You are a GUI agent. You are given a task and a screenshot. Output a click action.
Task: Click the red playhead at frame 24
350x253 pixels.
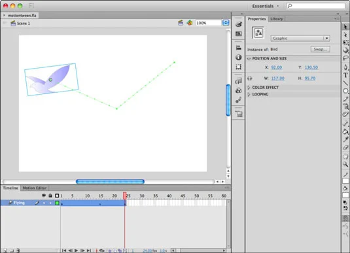[x=124, y=195]
